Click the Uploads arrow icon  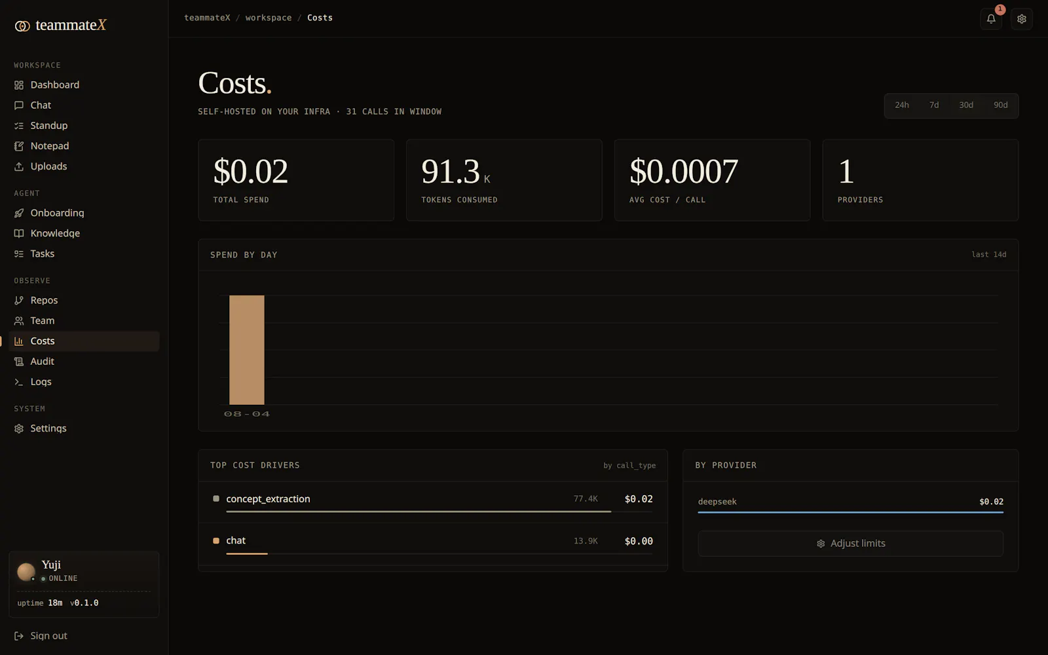tap(19, 166)
